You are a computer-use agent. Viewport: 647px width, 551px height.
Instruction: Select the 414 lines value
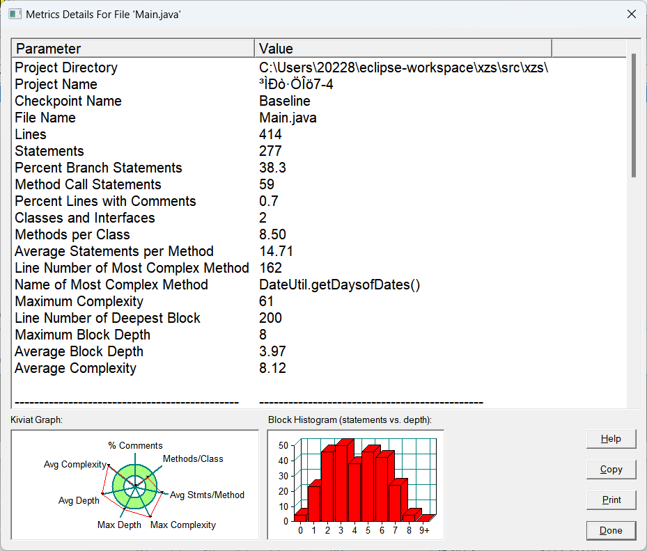270,134
